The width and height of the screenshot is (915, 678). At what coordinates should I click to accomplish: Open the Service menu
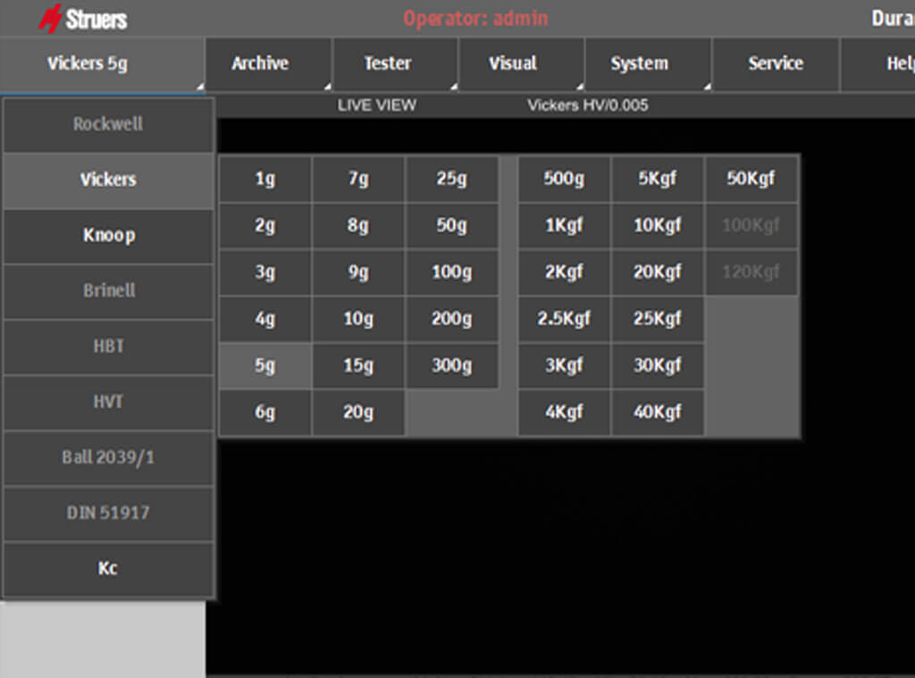pyautogui.click(x=775, y=63)
